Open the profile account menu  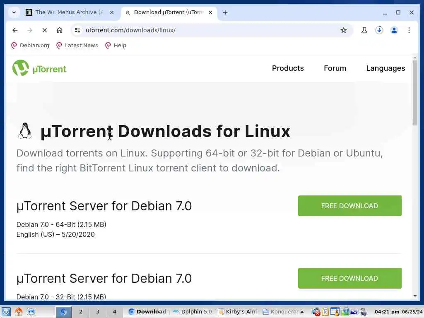tap(394, 30)
